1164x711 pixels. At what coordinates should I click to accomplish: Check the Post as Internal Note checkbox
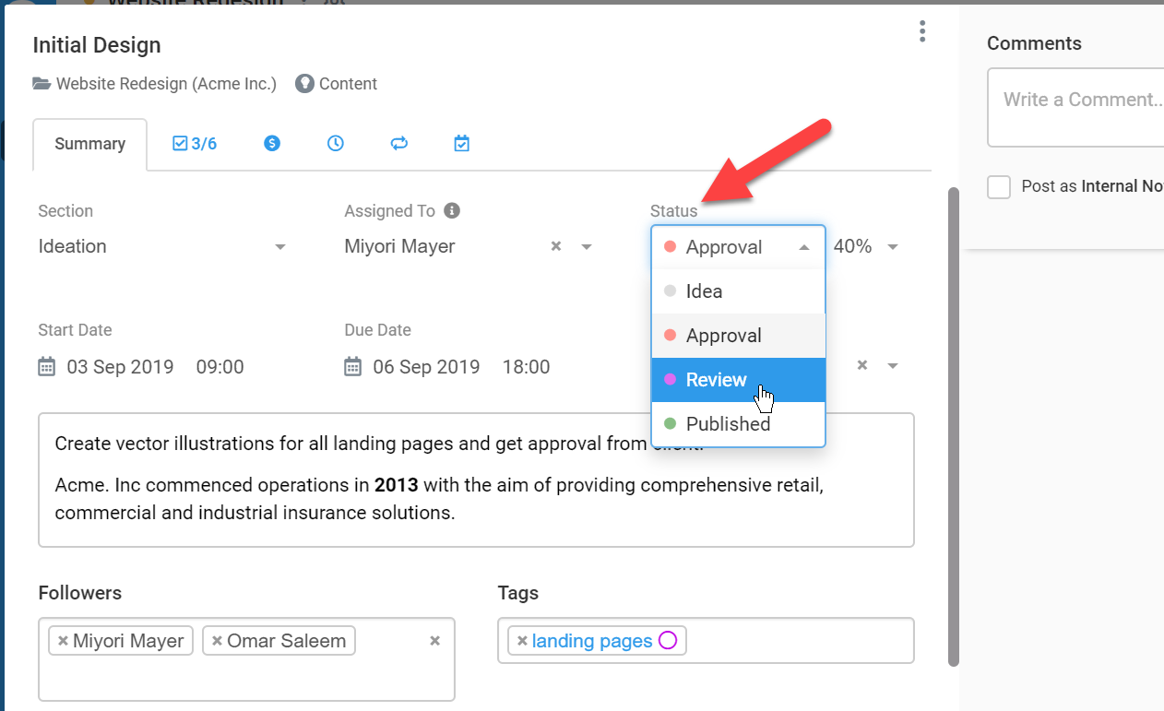click(999, 187)
